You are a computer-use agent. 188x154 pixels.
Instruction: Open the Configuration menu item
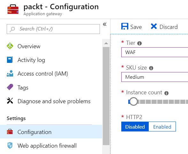[x=51, y=132]
